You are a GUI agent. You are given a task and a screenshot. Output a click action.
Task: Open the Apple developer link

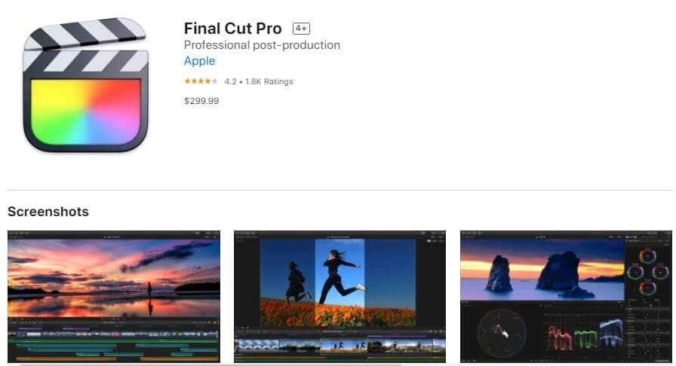coord(199,61)
